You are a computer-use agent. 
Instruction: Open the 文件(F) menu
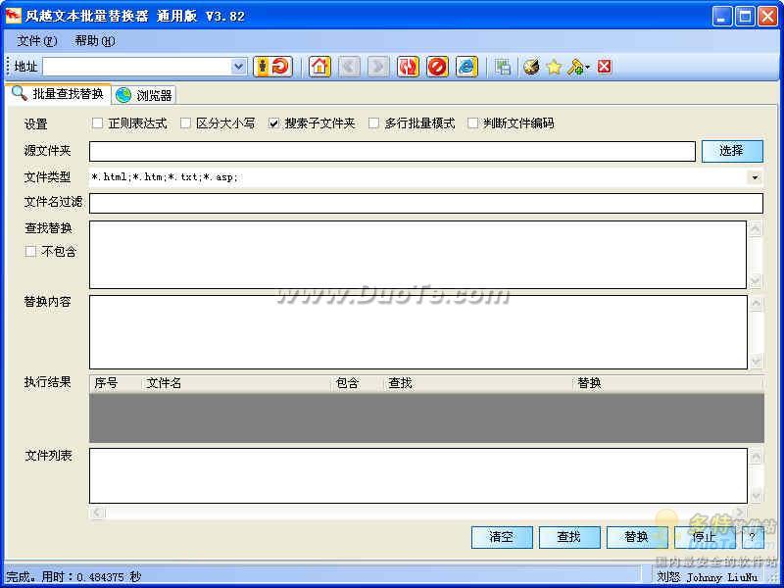36,40
